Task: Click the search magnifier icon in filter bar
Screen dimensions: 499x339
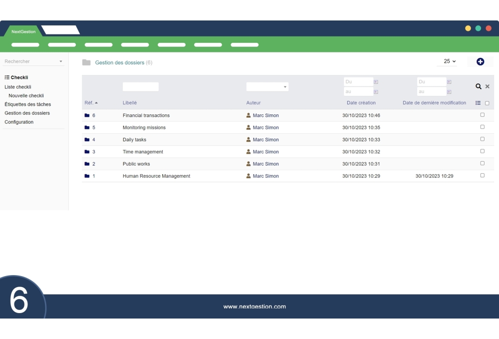Action: tap(479, 86)
